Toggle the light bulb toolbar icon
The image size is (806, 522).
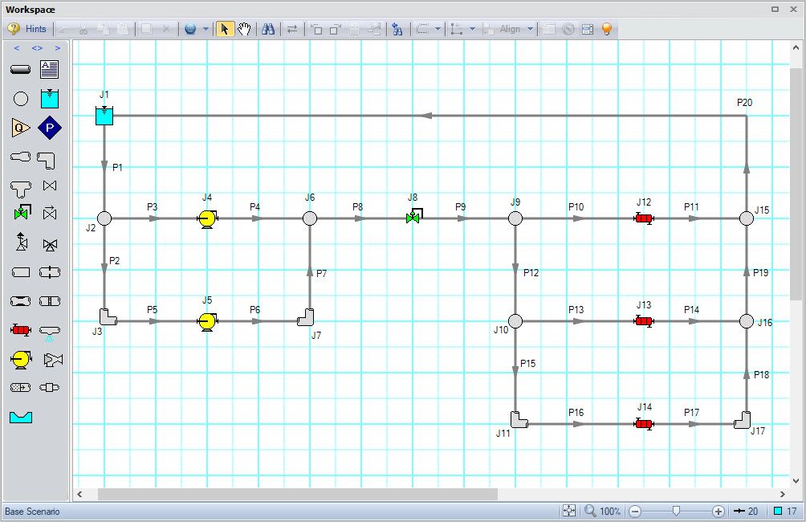607,29
